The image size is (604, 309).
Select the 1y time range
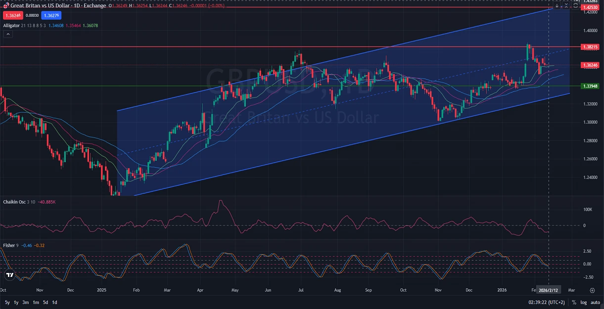tap(16, 302)
